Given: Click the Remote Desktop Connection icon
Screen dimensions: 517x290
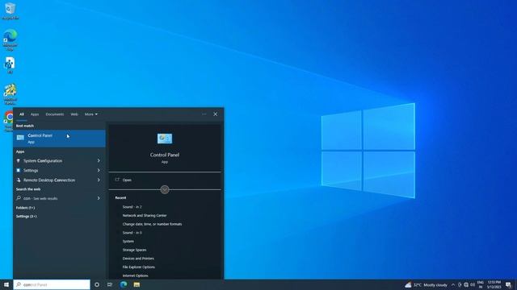Looking at the screenshot, I should [x=18, y=180].
